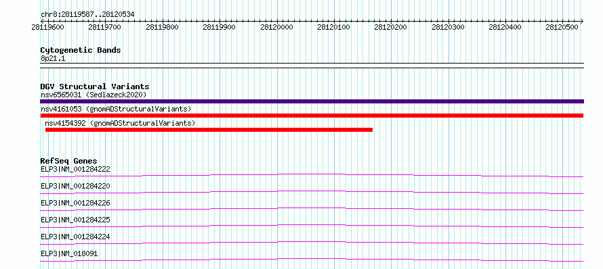603x269 pixels.
Task: Select the magenta NM_001284220 intron line
Action: tap(312, 192)
